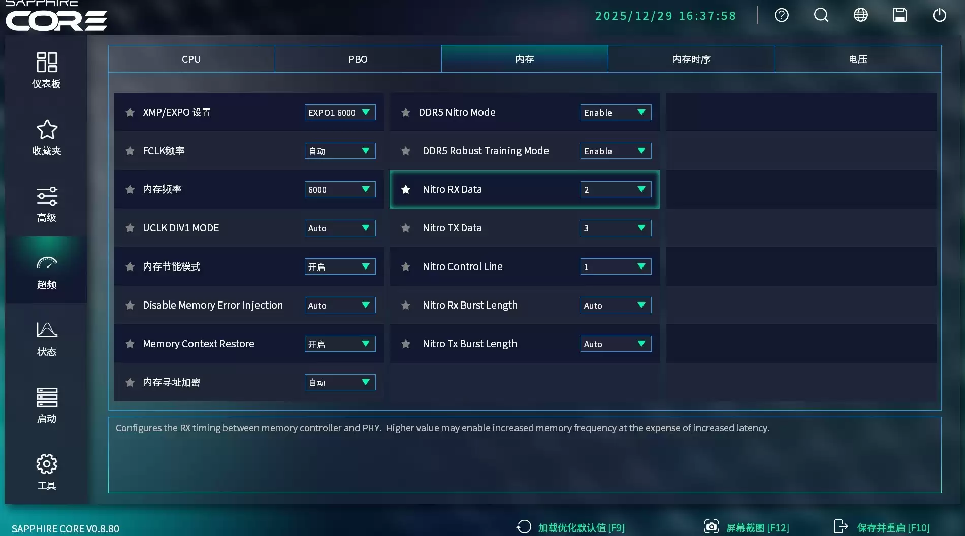Open the 高级 advanced settings panel

point(47,203)
